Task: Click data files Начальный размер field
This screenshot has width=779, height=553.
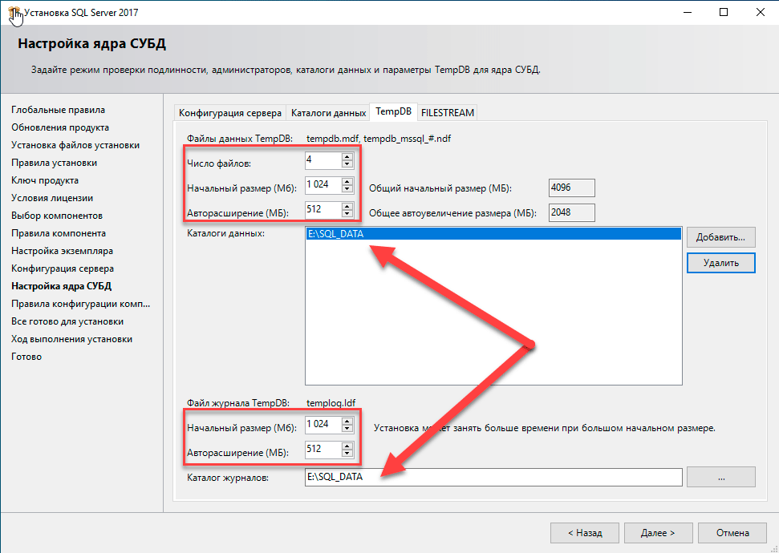Action: (x=323, y=185)
